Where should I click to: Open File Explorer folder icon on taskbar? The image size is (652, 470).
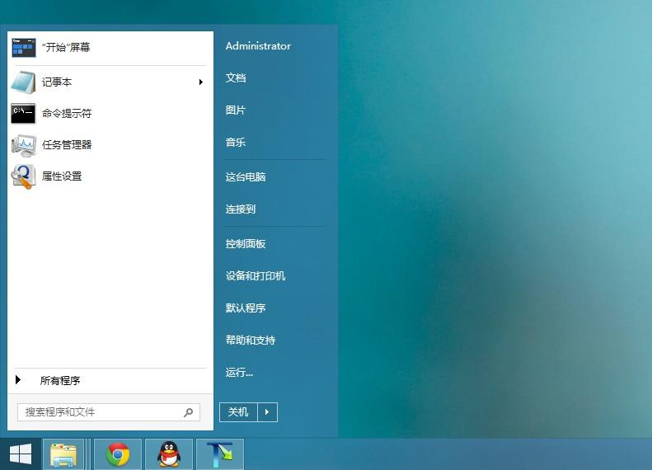63,454
